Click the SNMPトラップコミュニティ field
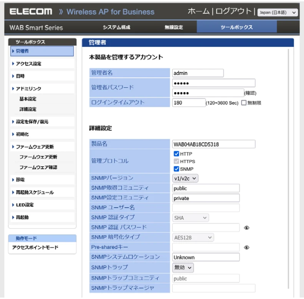 tap(206, 278)
